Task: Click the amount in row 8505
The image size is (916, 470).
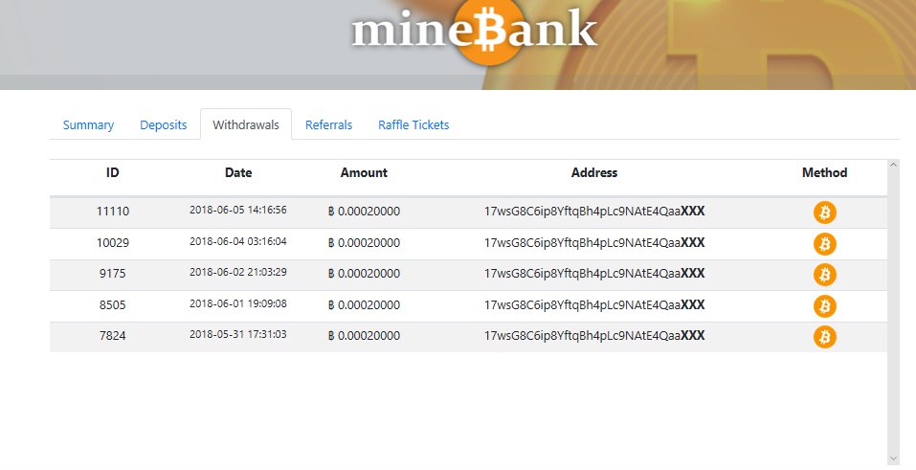Action: click(364, 304)
